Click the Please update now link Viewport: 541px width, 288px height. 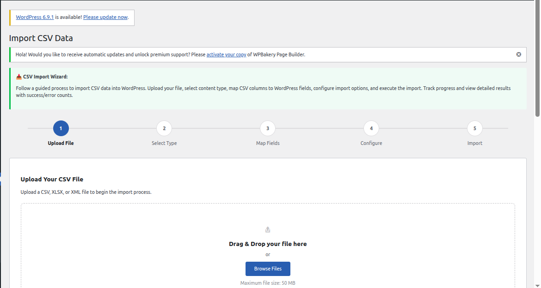(x=105, y=17)
